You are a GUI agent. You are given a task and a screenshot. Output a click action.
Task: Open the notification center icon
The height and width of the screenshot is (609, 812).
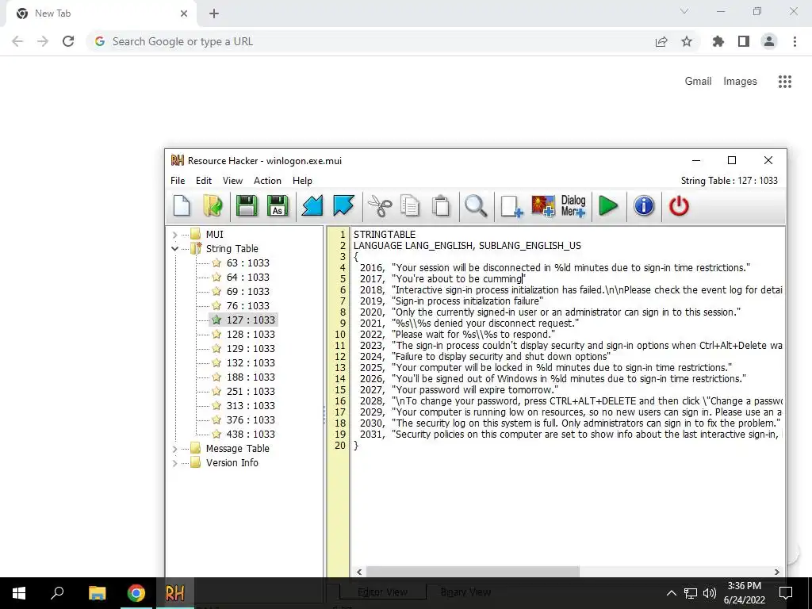coord(786,593)
